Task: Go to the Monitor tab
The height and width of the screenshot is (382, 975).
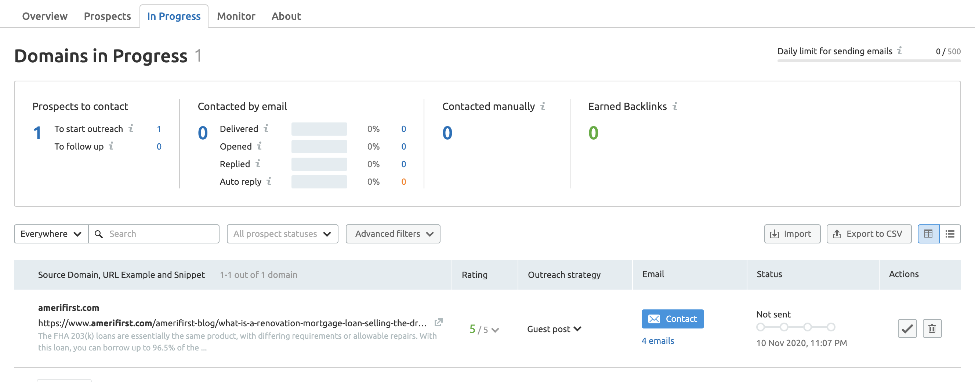Action: tap(236, 16)
